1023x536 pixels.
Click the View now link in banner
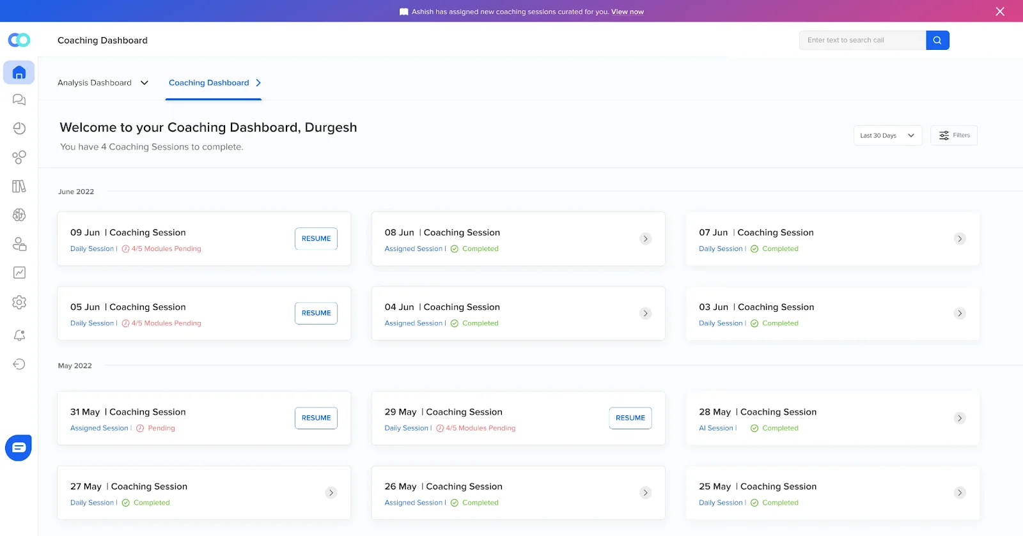pyautogui.click(x=627, y=11)
